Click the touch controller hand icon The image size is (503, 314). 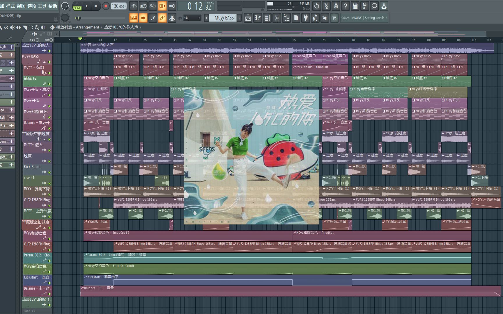tap(325, 18)
